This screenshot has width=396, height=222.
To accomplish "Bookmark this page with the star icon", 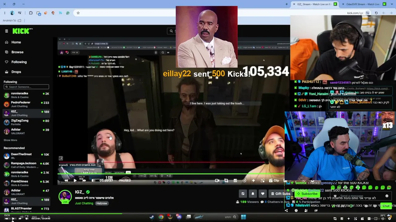I will [78, 13].
